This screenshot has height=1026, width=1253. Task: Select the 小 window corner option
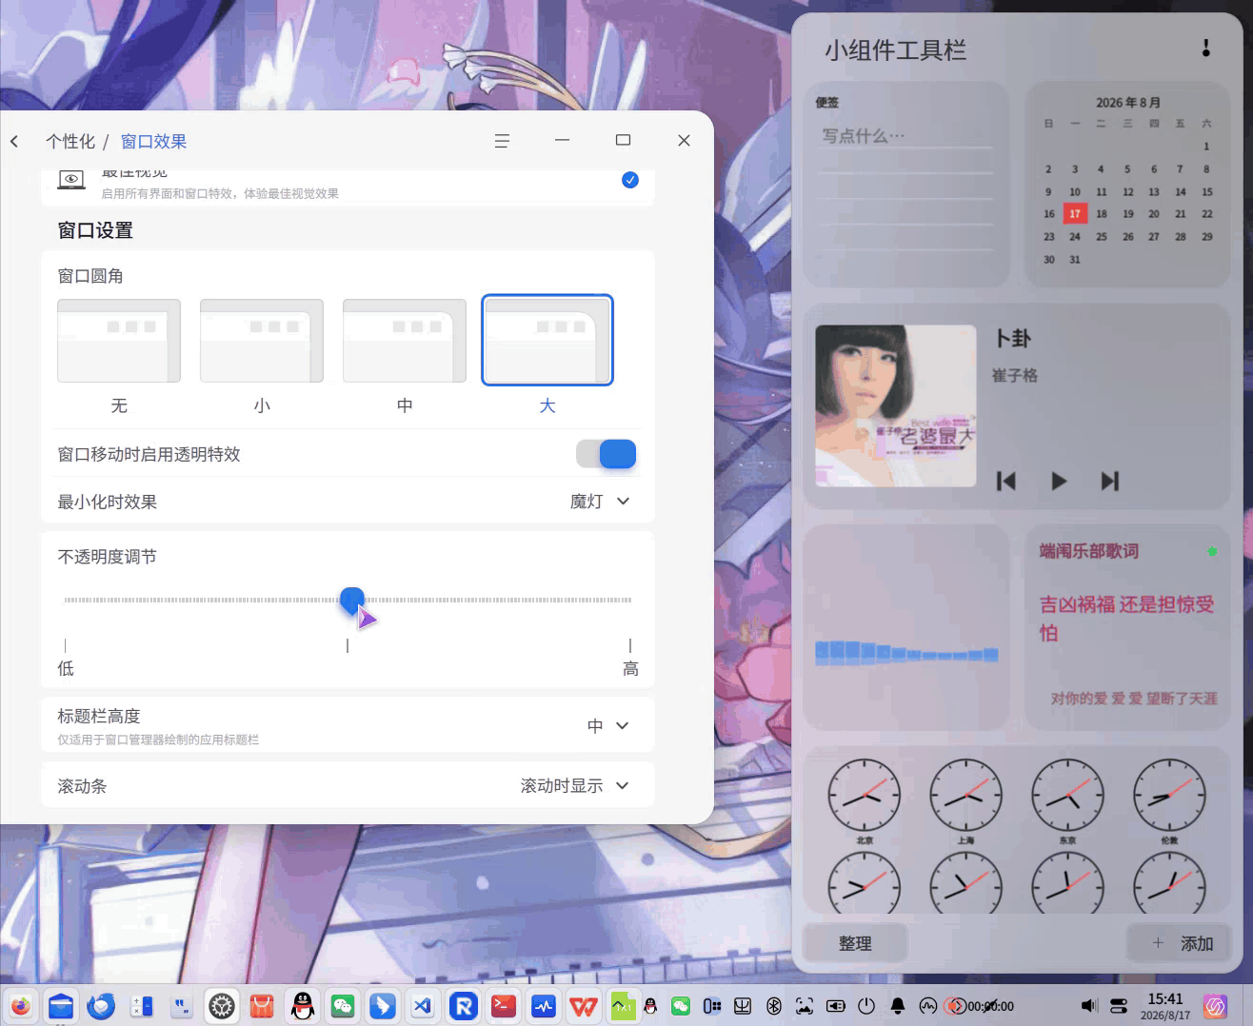point(262,341)
